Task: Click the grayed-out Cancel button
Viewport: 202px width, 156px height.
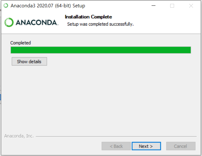Action: [181, 146]
